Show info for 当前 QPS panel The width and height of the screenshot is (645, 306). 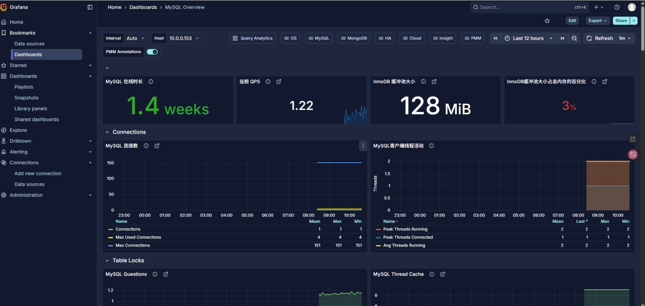268,82
